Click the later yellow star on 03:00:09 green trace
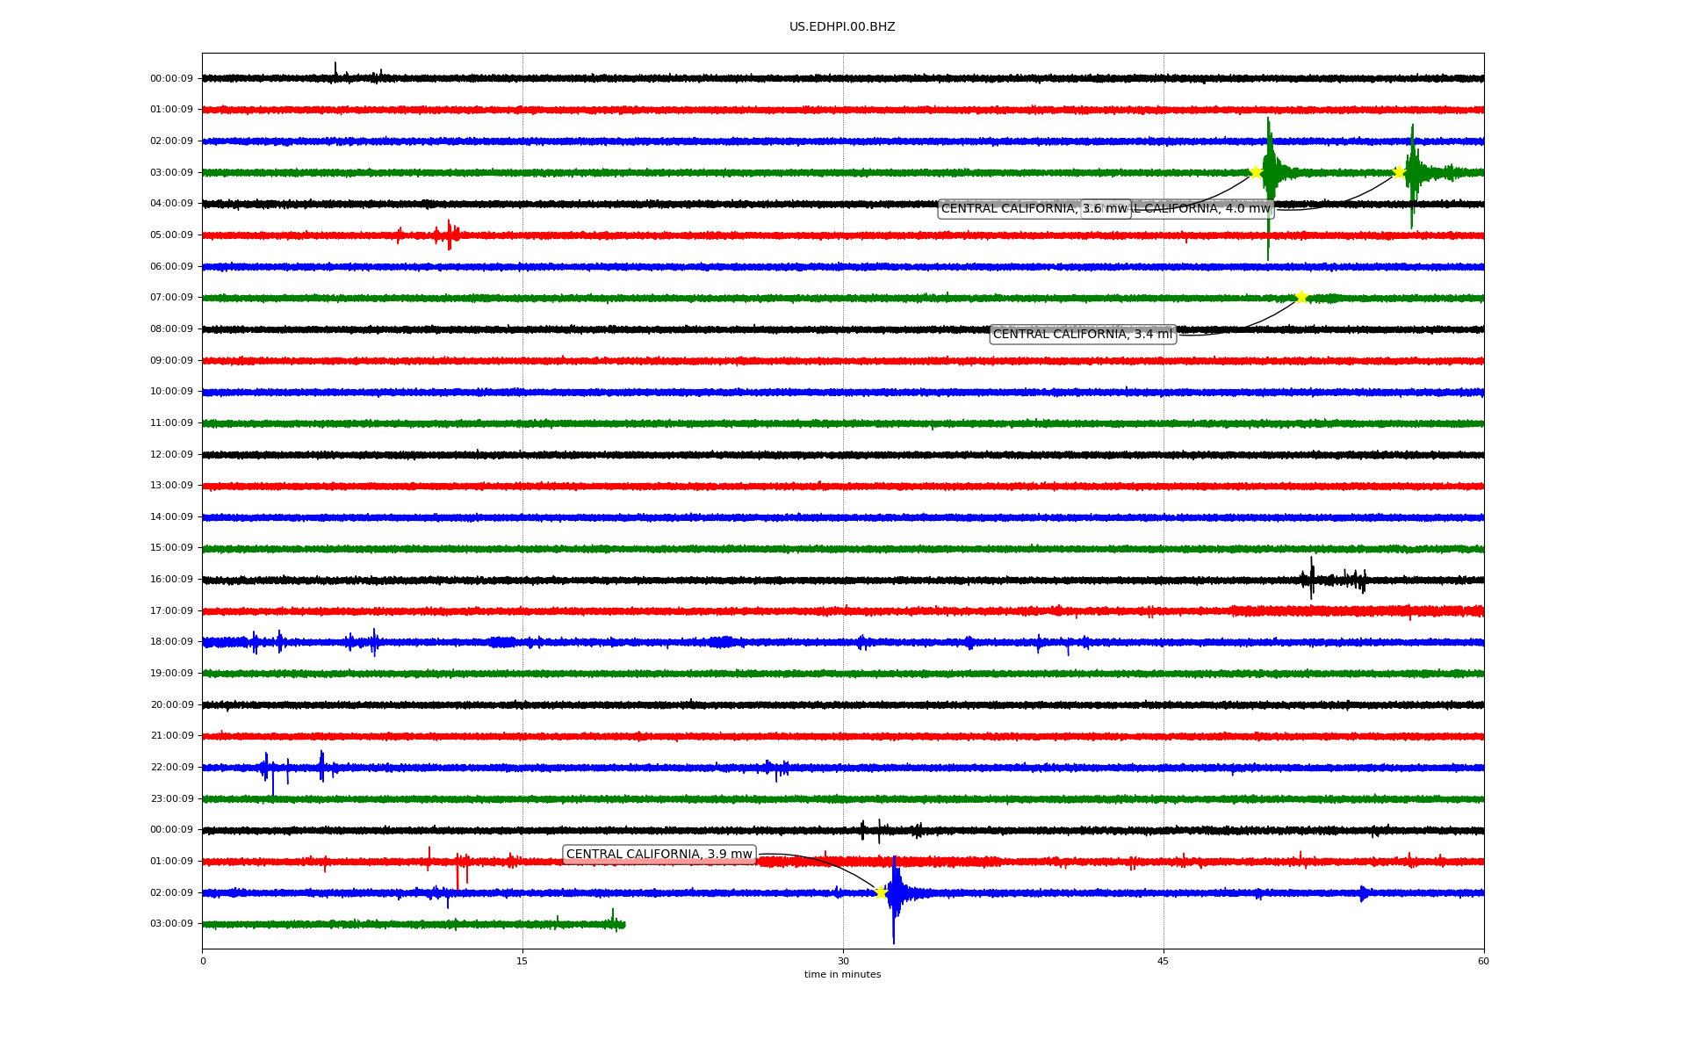The image size is (1686, 1054). tap(1399, 172)
